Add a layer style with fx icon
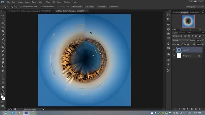205x115 pixels. [x=179, y=109]
